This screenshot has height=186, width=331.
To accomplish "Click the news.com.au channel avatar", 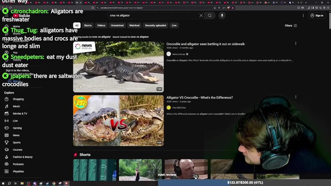I will (169, 54).
